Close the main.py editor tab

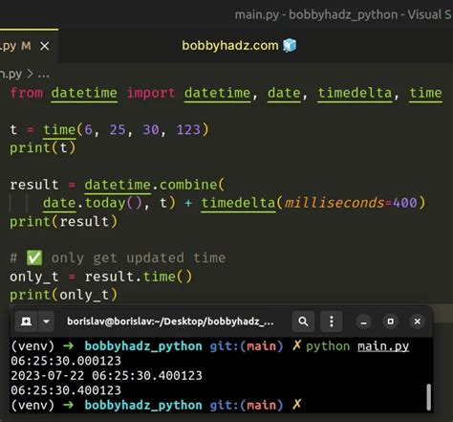tap(45, 46)
